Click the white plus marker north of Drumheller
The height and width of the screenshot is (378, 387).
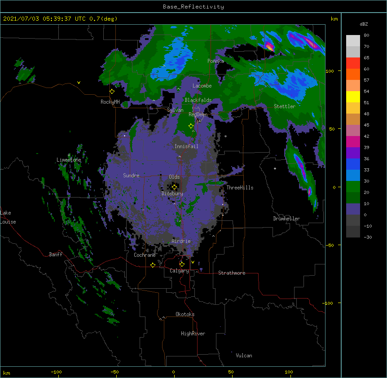pos(275,168)
